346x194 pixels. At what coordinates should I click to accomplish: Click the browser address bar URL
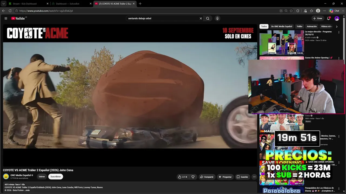coord(46,11)
